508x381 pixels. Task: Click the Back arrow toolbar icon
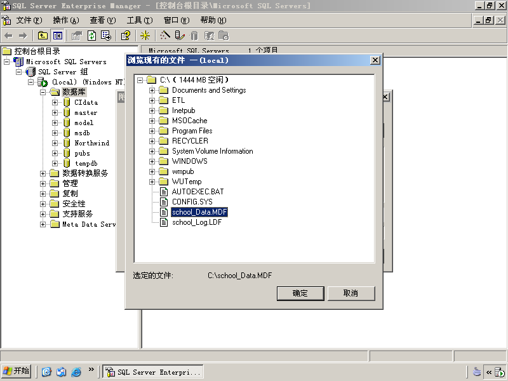(x=9, y=36)
